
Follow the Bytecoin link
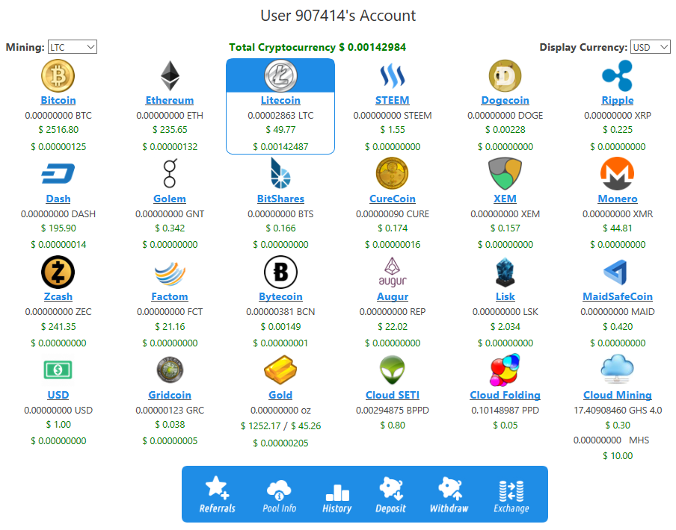tap(280, 297)
